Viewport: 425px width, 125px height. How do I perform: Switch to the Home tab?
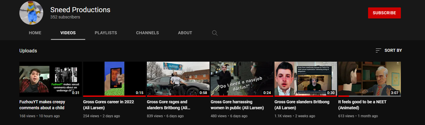(35, 33)
